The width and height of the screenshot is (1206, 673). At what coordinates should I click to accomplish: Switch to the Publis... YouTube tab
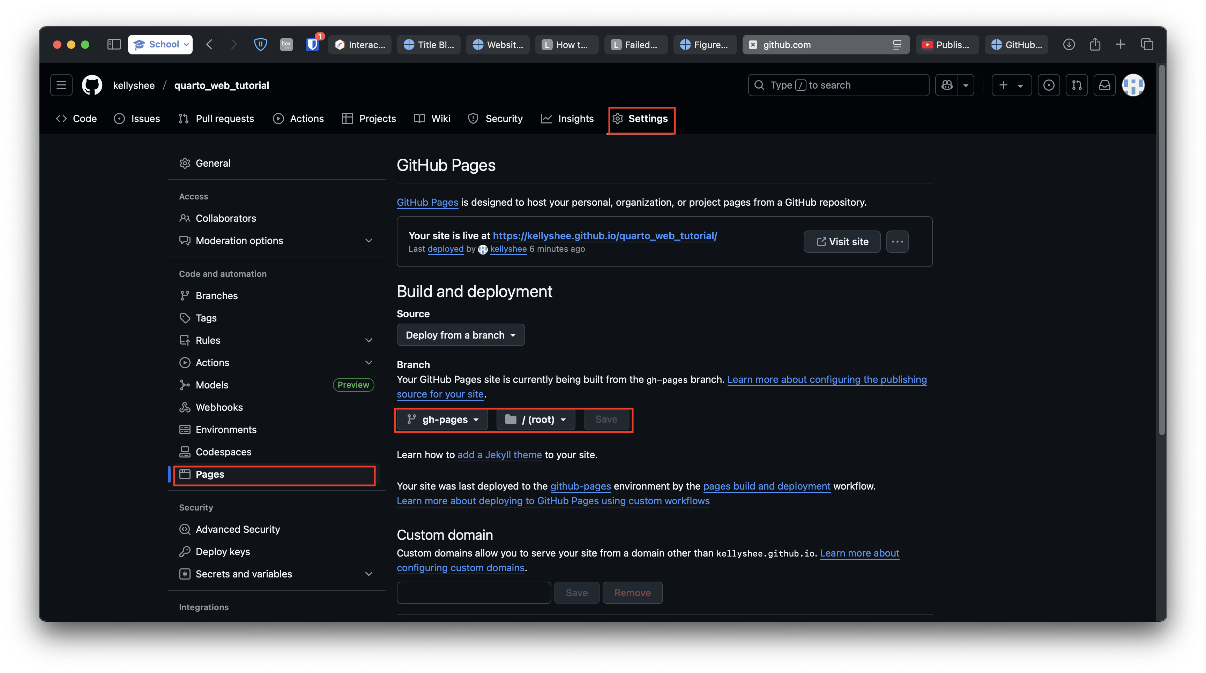[947, 44]
